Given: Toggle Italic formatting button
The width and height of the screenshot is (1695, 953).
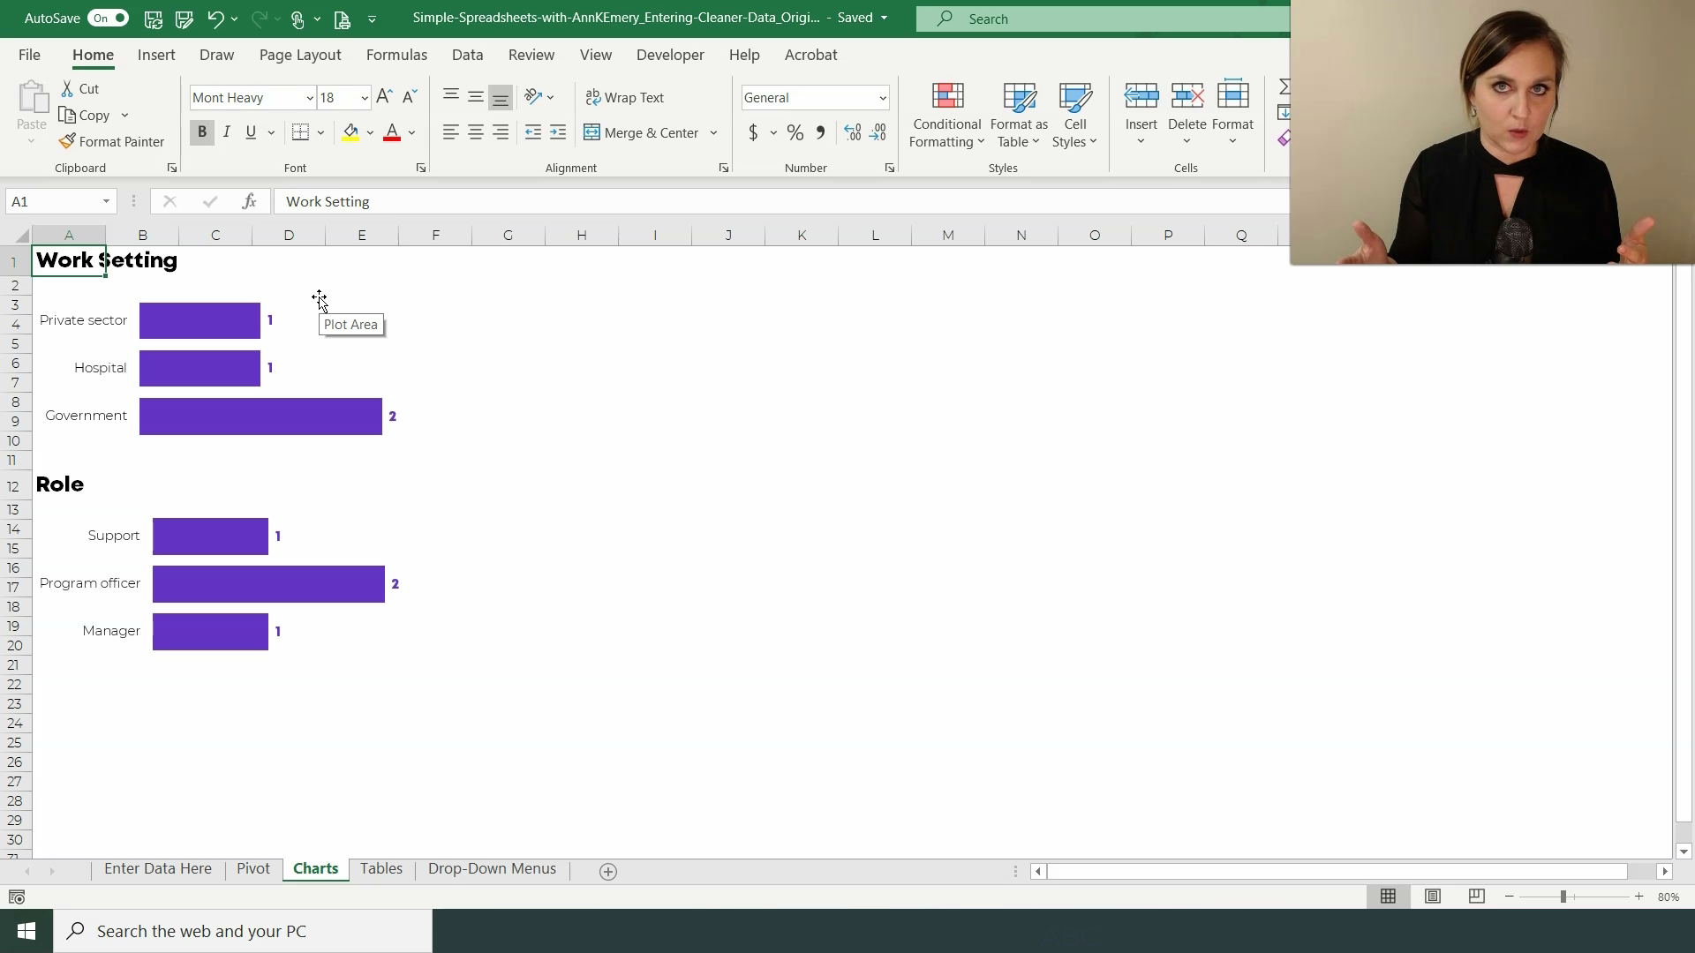Looking at the screenshot, I should click(x=226, y=131).
